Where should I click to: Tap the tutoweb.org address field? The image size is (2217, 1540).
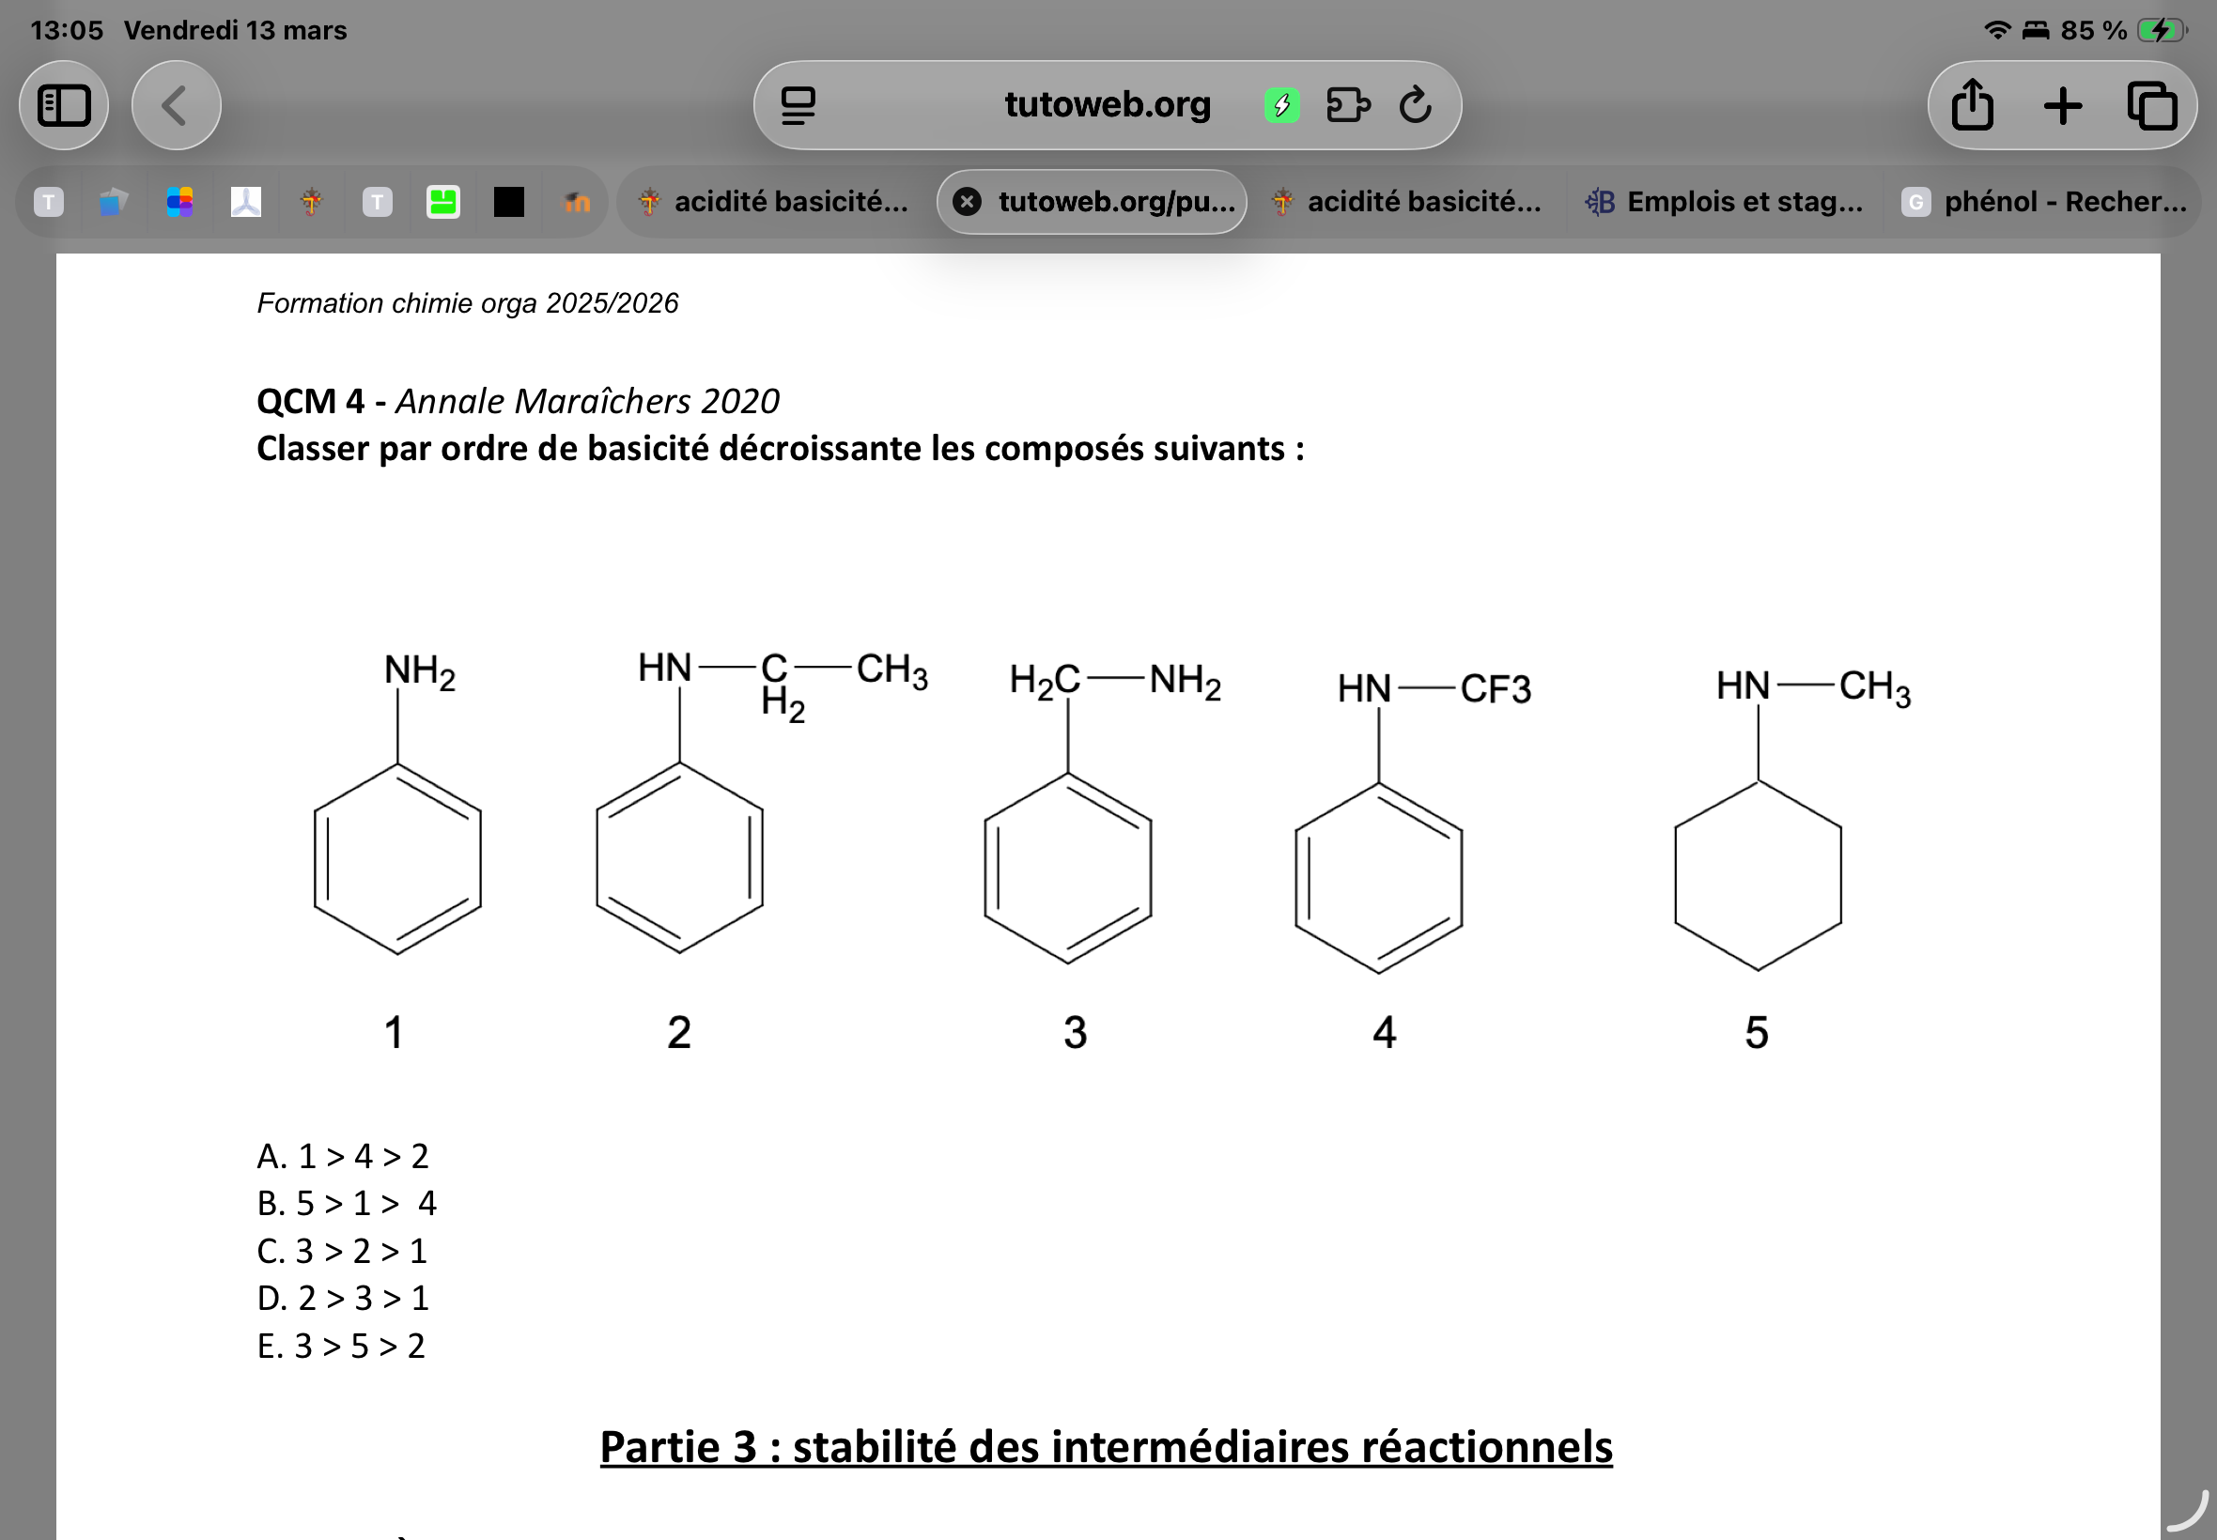1106,105
